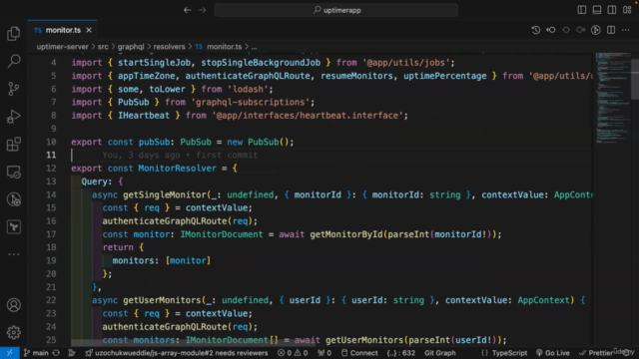Open Source Control view in activity bar
The height and width of the screenshot is (359, 639).
13,89
